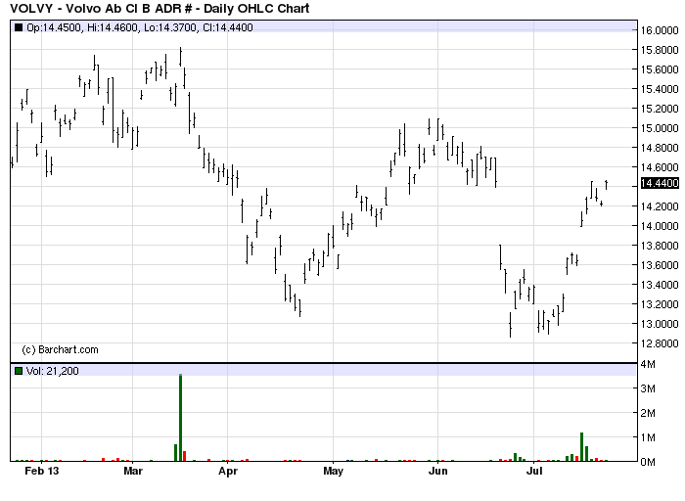Screen dimensions: 685x501
Task: Click the 0M volume axis label
Action: click(x=648, y=462)
